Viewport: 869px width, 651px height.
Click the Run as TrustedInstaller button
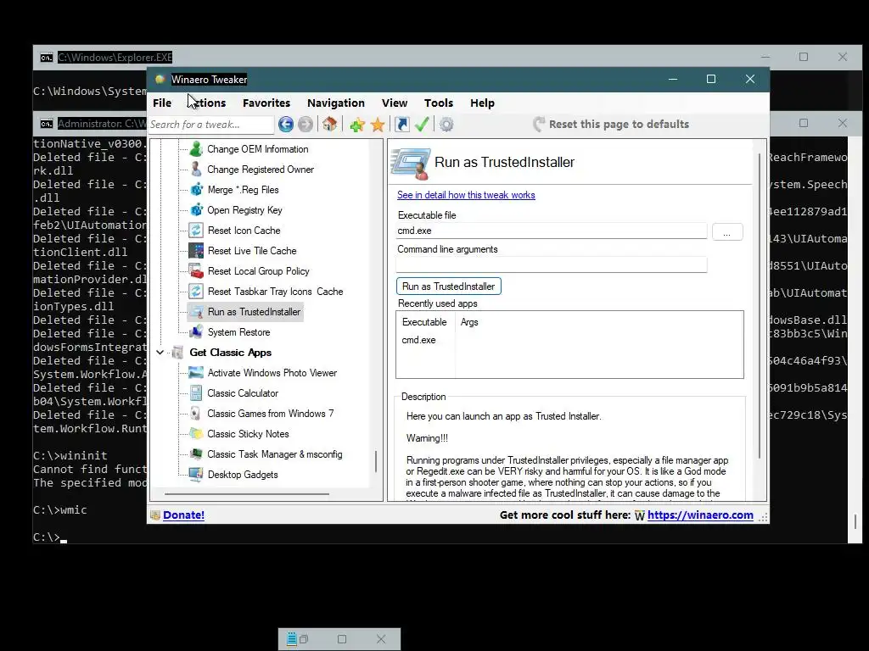click(449, 287)
